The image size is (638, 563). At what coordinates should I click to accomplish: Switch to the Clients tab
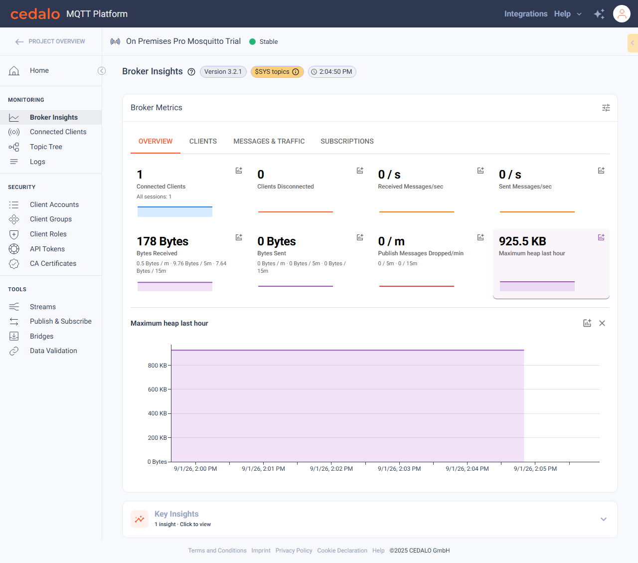pos(203,142)
